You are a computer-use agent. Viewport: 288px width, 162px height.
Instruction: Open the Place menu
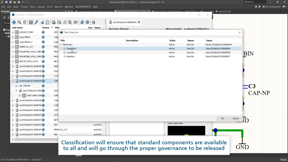pyautogui.click(x=33, y=7)
